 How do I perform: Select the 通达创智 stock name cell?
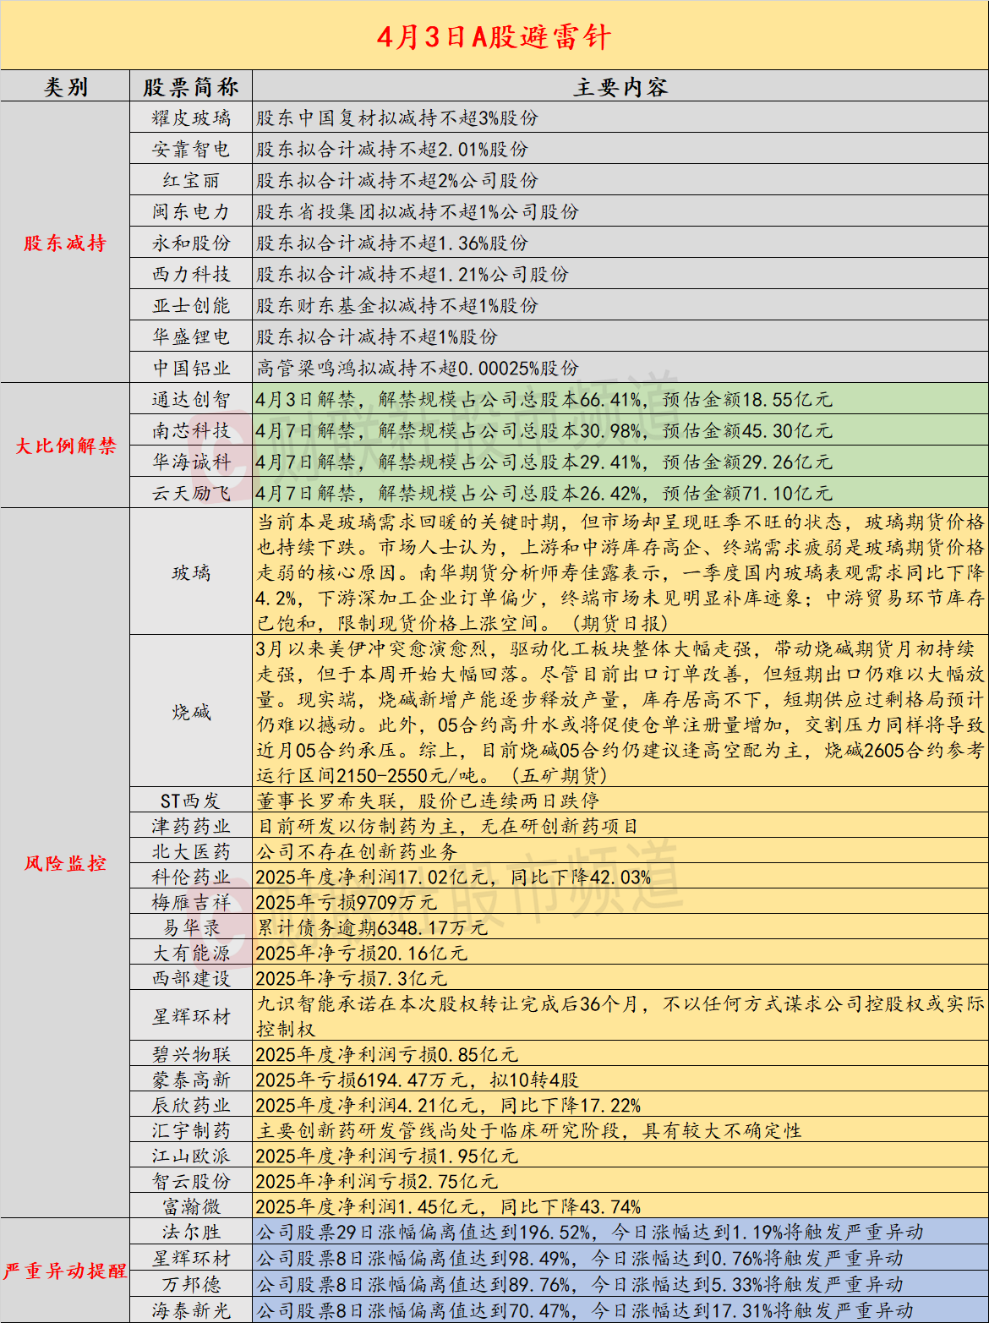pyautogui.click(x=191, y=400)
